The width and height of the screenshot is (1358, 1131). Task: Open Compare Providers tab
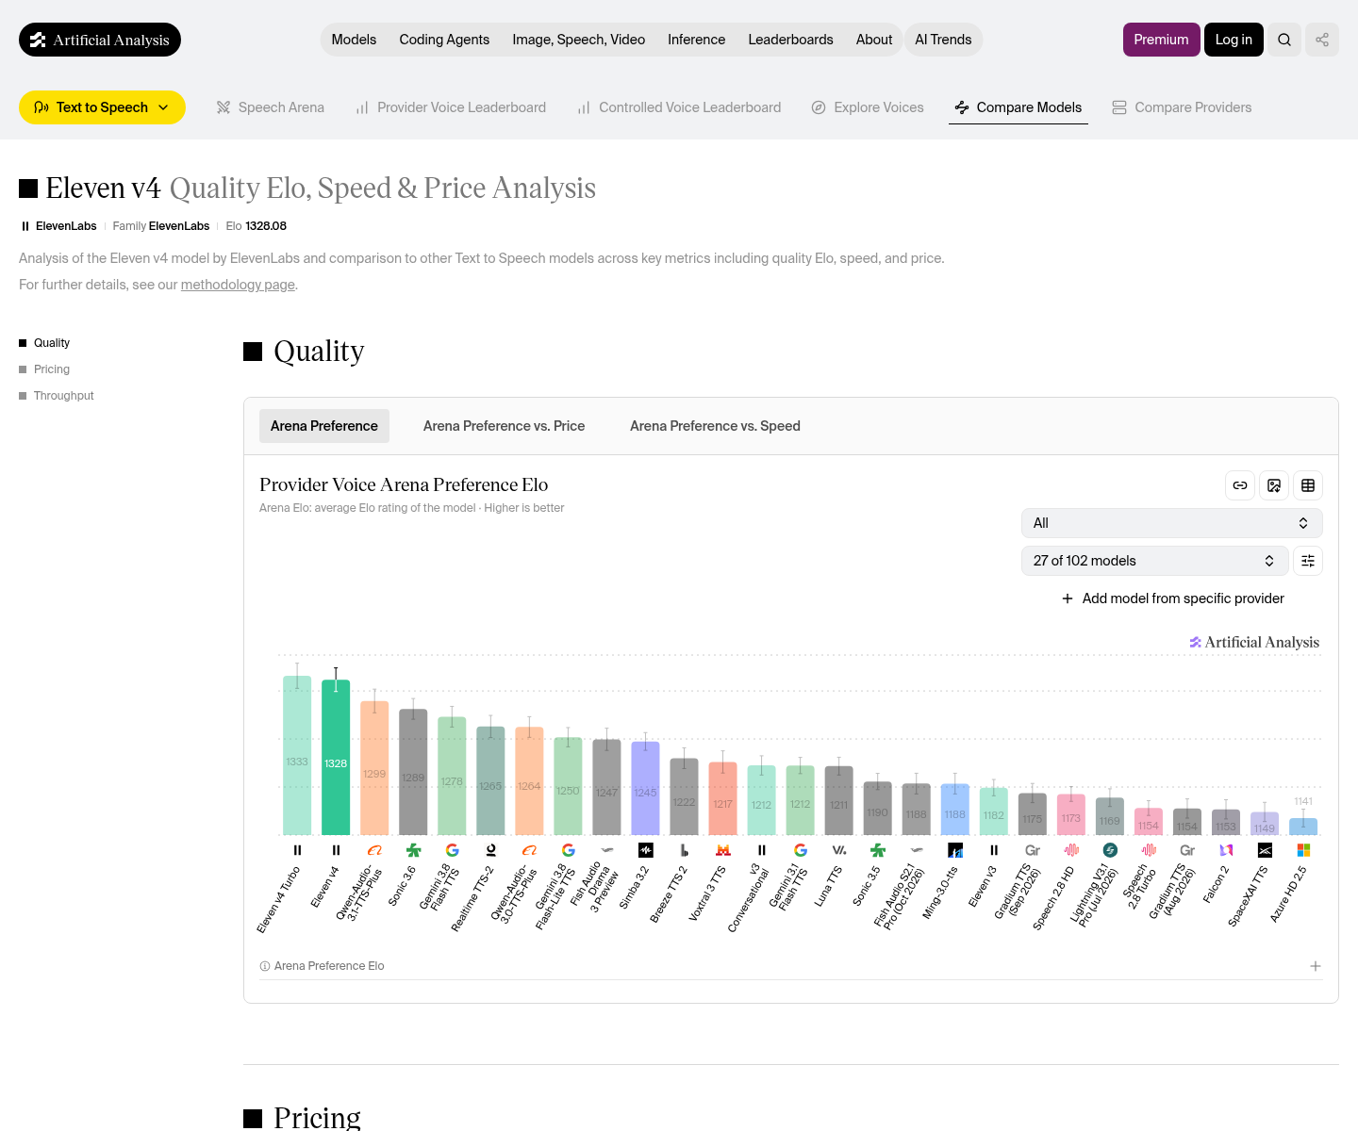[1182, 107]
